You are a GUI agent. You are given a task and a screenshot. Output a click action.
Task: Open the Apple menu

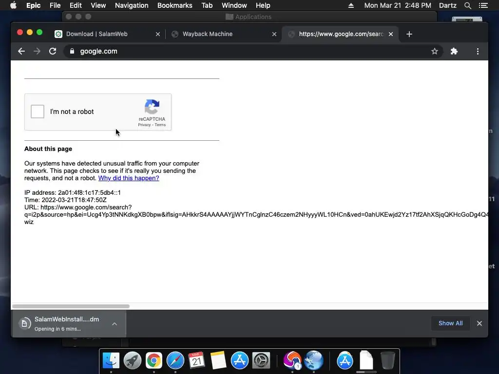(x=13, y=5)
